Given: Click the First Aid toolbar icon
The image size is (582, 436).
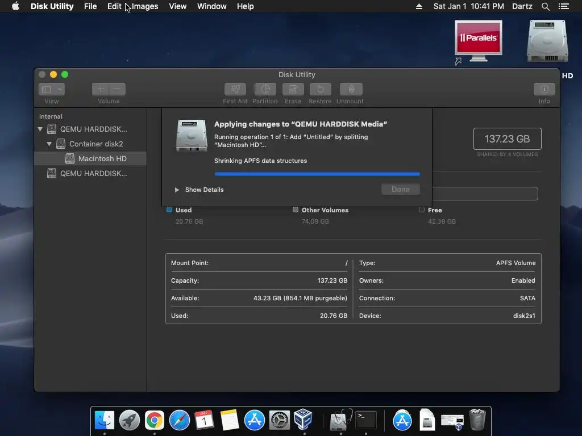Looking at the screenshot, I should 235,89.
